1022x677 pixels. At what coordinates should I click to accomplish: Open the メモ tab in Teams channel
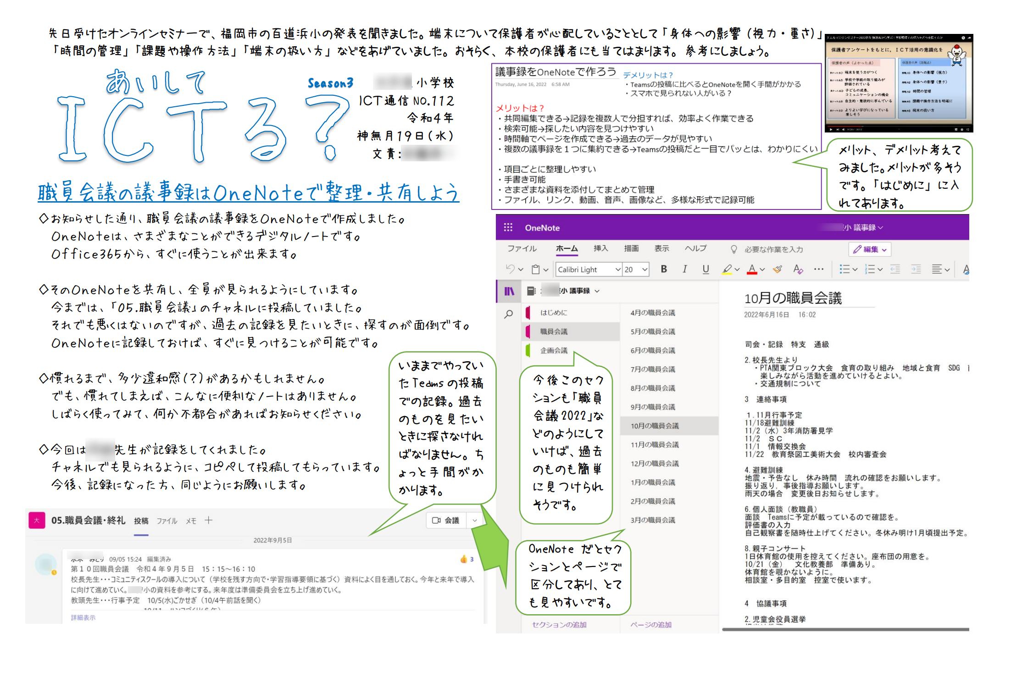(191, 521)
